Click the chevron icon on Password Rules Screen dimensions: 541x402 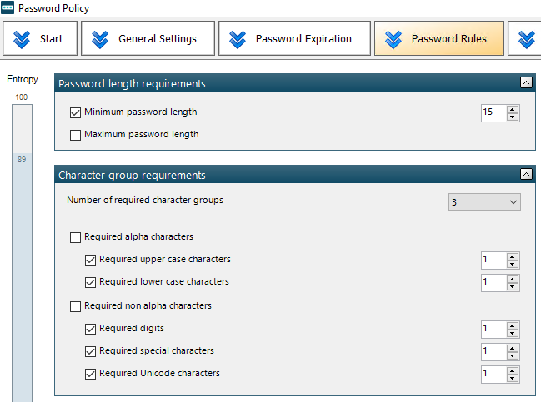(x=393, y=39)
